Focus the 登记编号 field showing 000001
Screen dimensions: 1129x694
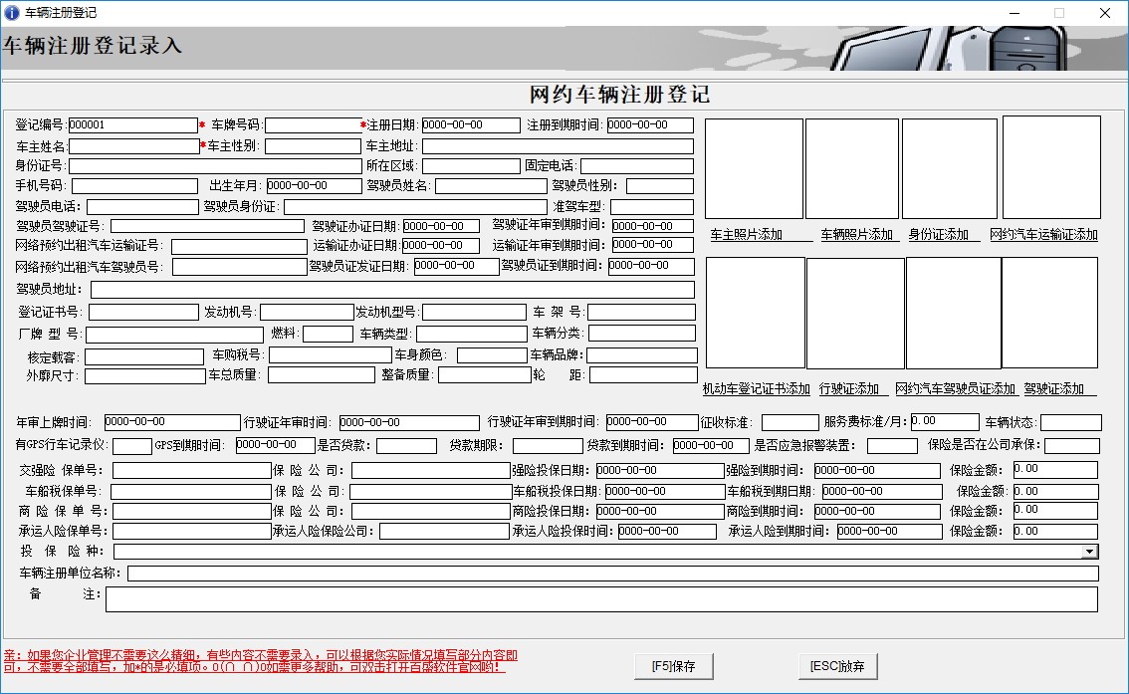pyautogui.click(x=133, y=125)
